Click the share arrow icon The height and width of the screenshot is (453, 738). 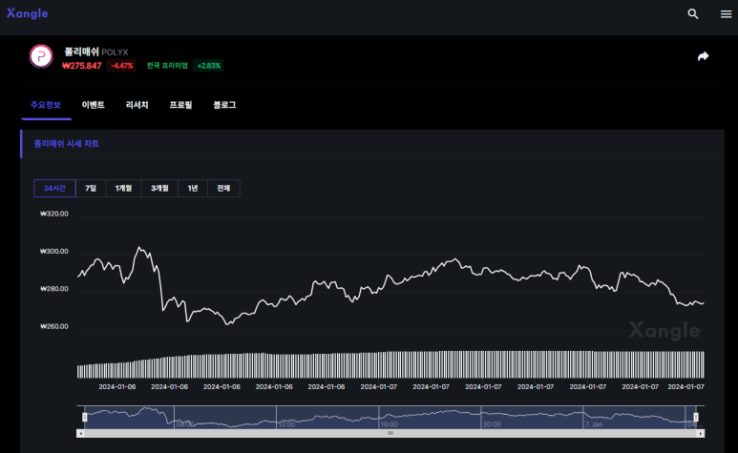tap(703, 56)
